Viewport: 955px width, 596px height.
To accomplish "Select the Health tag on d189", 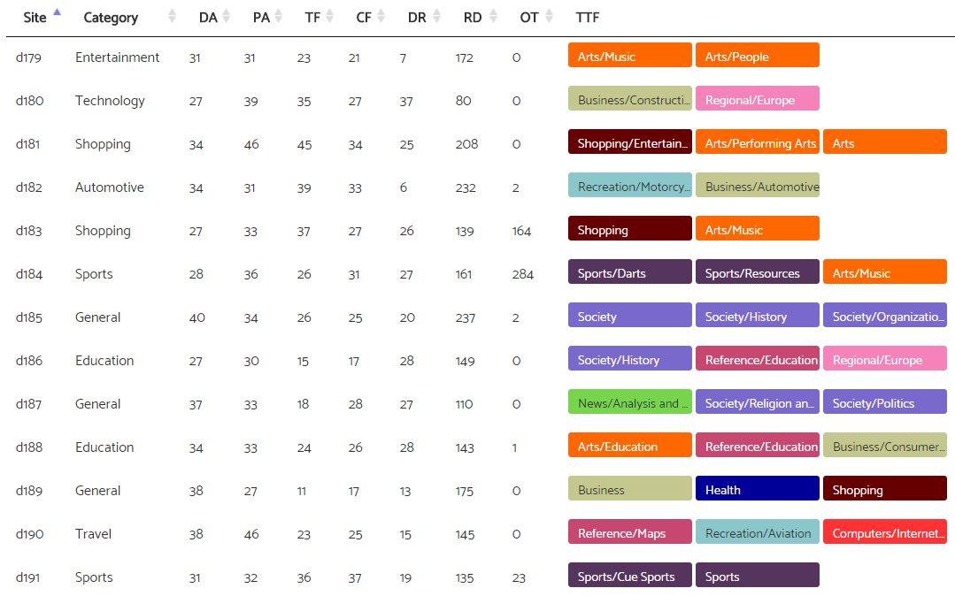I will tap(757, 488).
